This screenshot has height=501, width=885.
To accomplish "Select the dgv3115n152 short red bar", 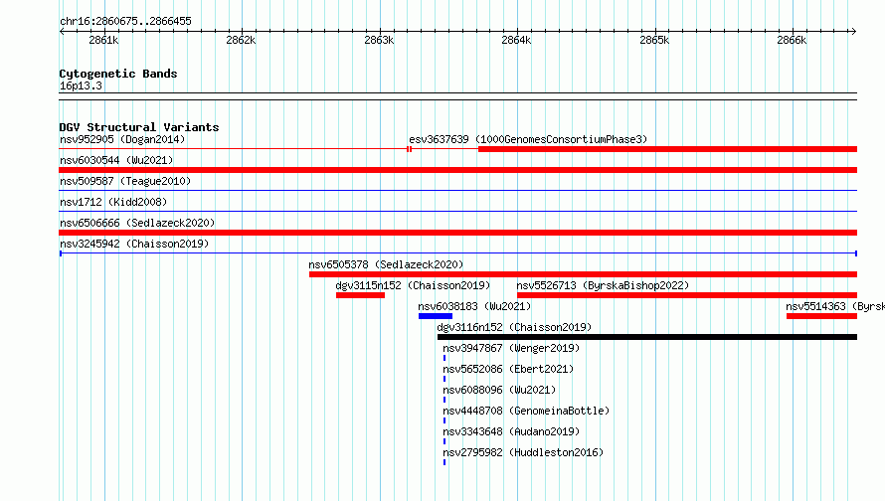I will point(360,295).
